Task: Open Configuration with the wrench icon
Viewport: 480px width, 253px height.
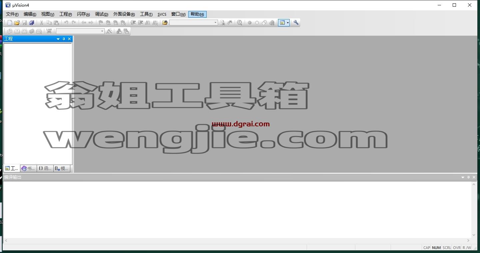Action: pyautogui.click(x=296, y=23)
